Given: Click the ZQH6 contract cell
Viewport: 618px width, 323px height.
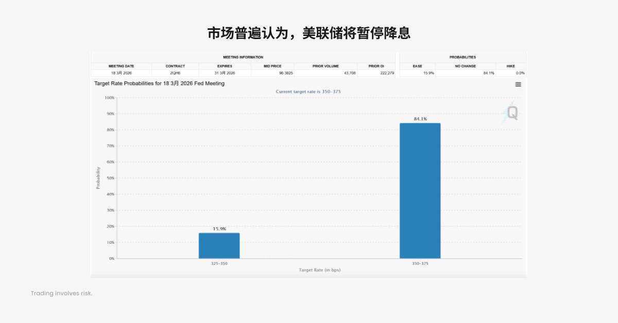Looking at the screenshot, I should [x=175, y=73].
